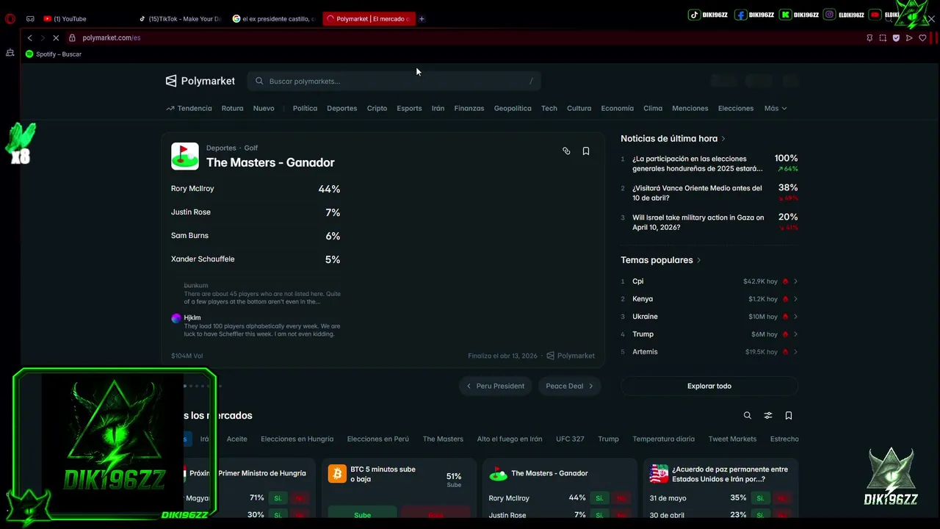
Task: Copy link icon on The Masters card
Action: click(x=566, y=151)
